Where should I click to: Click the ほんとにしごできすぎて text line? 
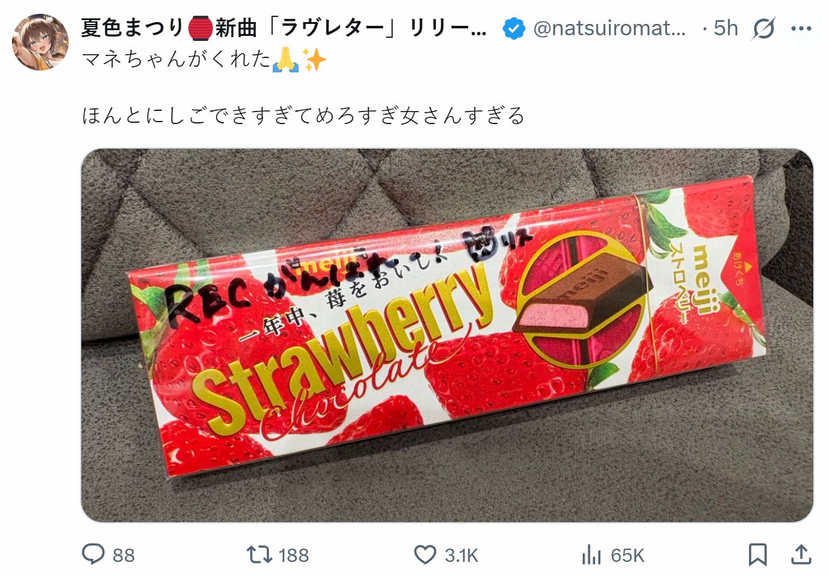click(304, 116)
